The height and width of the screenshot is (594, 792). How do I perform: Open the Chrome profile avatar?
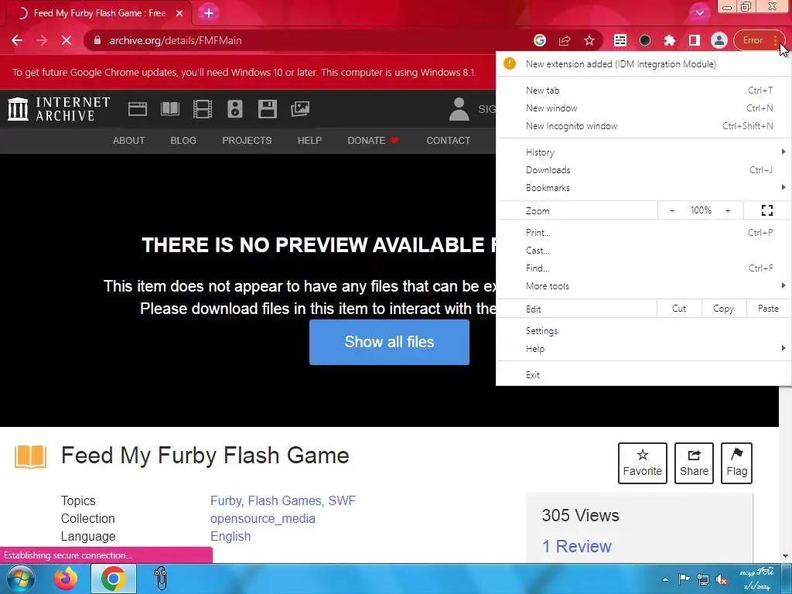pyautogui.click(x=719, y=40)
